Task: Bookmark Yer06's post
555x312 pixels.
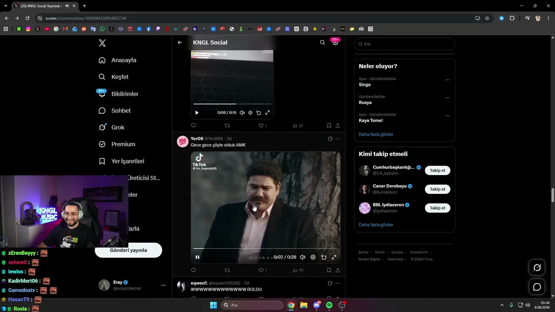Action: [329, 270]
